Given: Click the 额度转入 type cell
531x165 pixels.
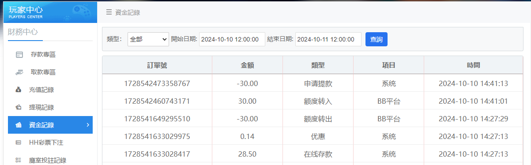Looking at the screenshot, I should (x=318, y=101).
